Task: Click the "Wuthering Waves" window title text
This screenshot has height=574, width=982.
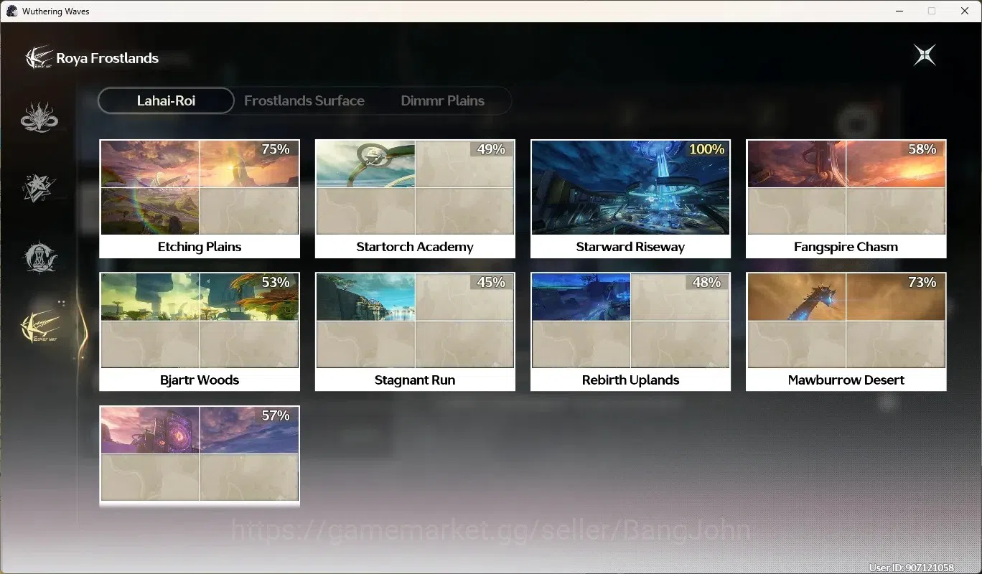Action: pos(56,11)
